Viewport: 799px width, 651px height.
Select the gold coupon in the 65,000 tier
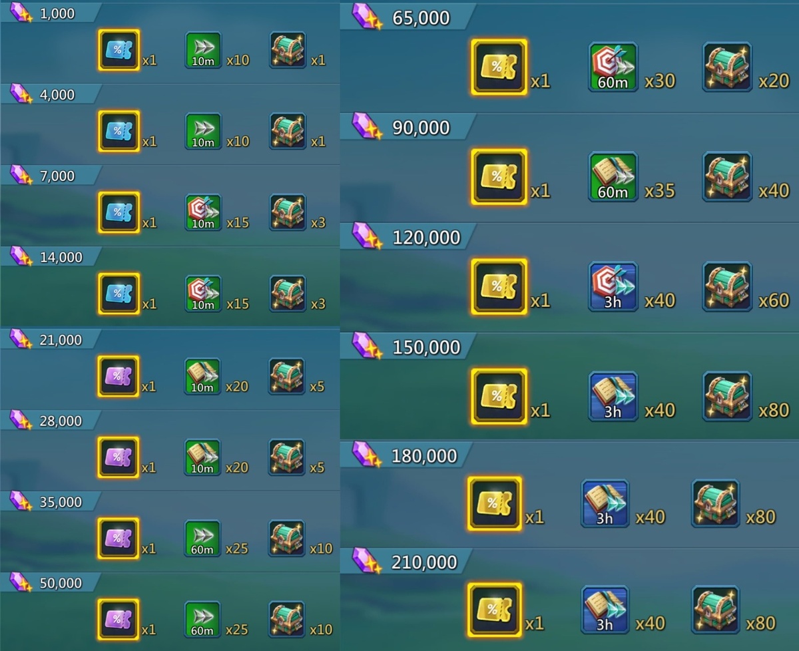coord(499,67)
